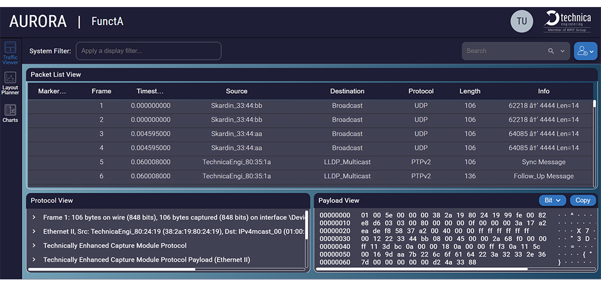Open the Layout Planner sidebar icon

coord(10,83)
